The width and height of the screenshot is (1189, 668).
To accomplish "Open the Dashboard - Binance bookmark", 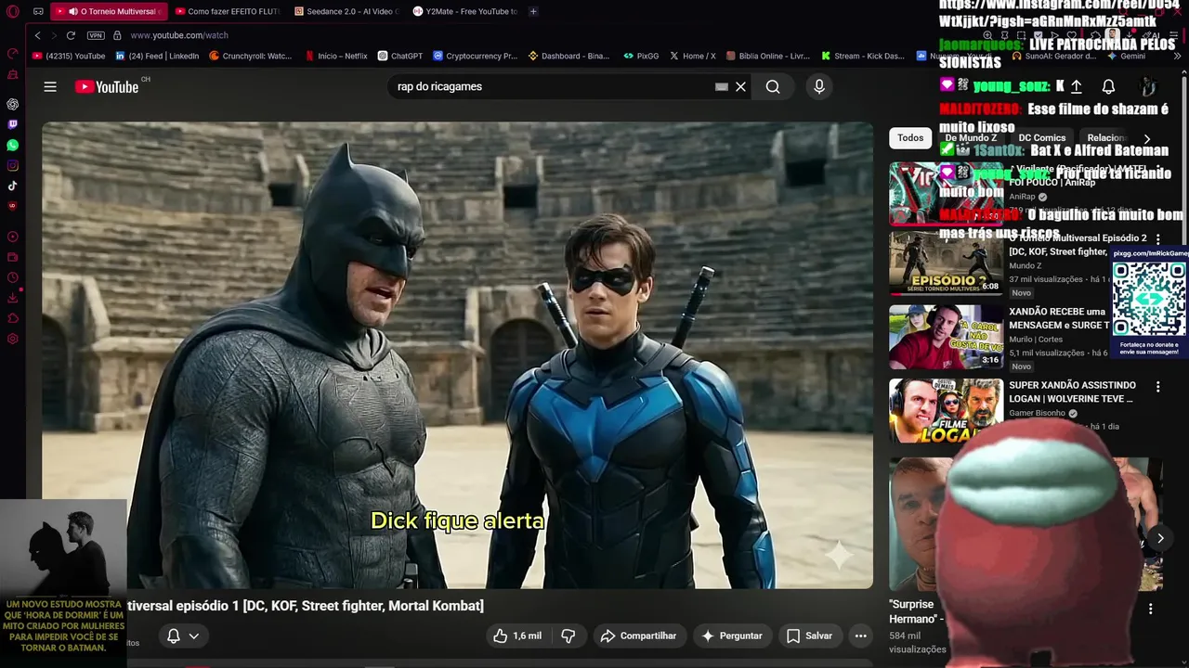I will pyautogui.click(x=568, y=56).
